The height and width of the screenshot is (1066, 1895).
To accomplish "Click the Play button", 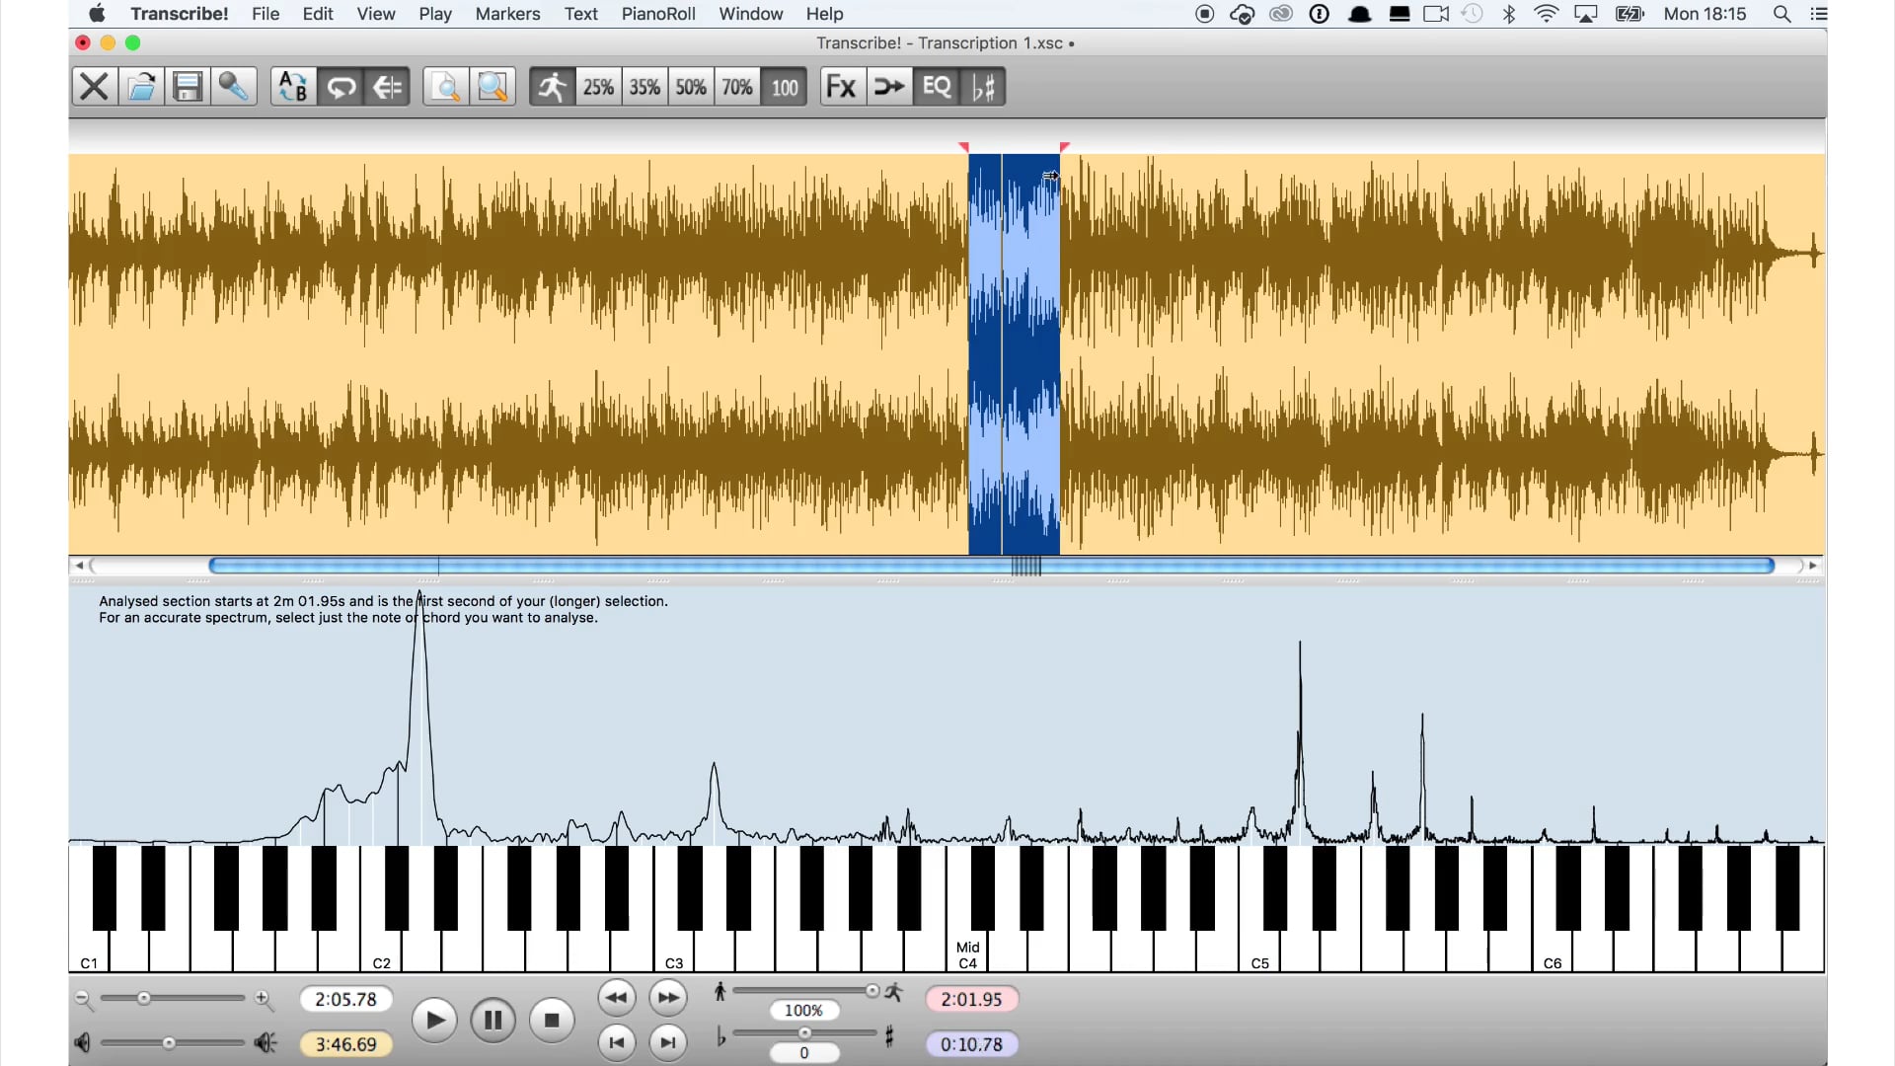I will pos(434,1020).
